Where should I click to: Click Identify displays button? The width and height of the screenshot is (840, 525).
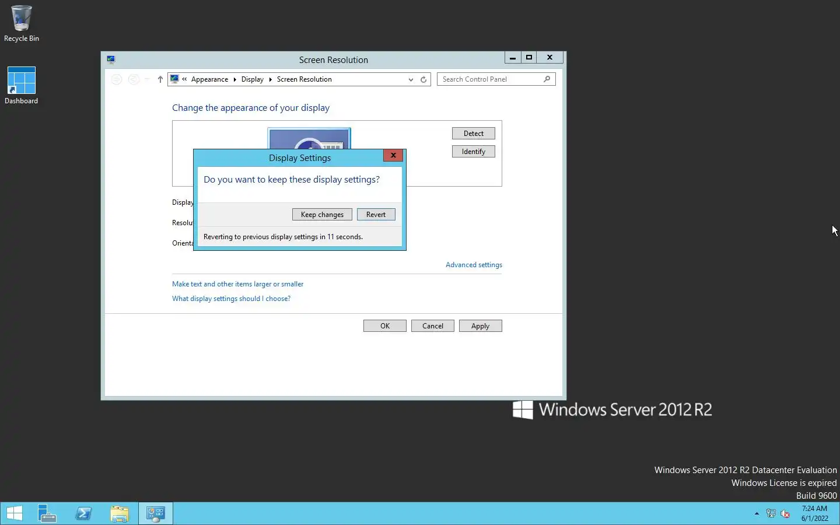[x=474, y=152]
